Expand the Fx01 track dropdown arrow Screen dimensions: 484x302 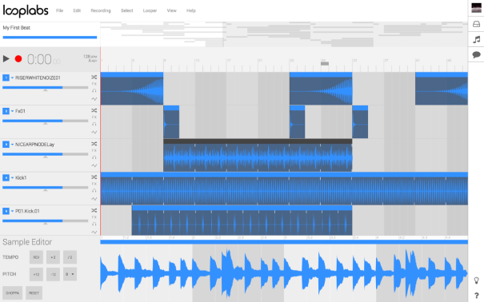[x=12, y=111]
